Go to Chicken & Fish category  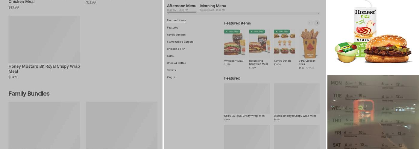point(176,49)
